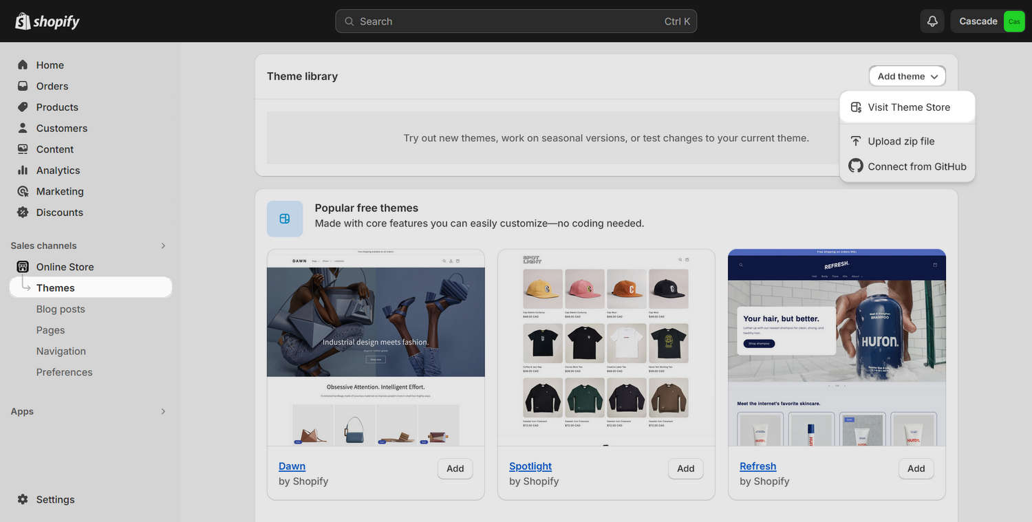Image resolution: width=1032 pixels, height=522 pixels.
Task: Click the Settings gear icon
Action: click(23, 499)
